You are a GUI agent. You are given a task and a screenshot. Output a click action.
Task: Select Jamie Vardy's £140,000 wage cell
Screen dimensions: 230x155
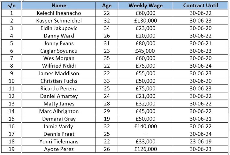(x=145, y=126)
